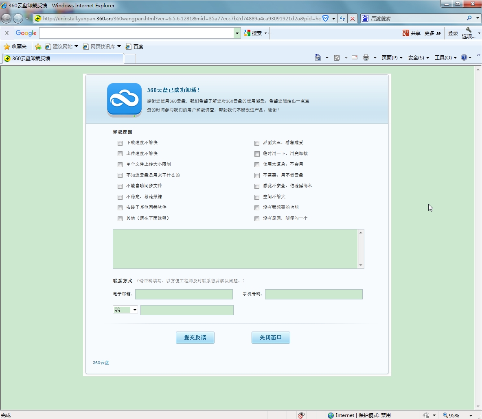Expand the Print dropdown arrow
The width and height of the screenshot is (482, 419).
click(x=375, y=58)
